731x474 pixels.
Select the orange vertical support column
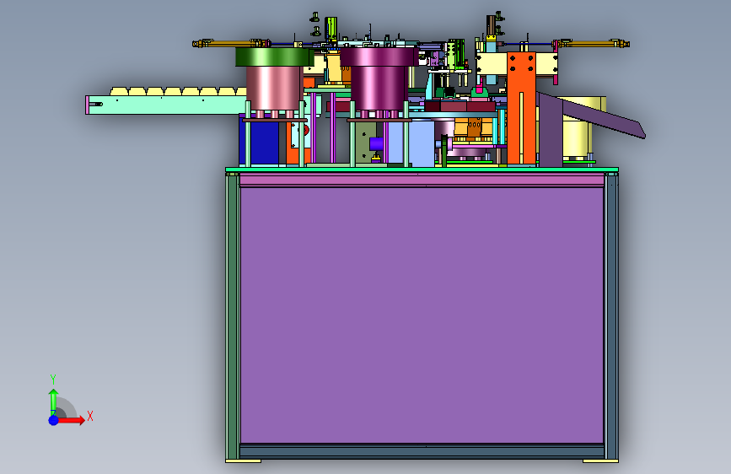tap(521, 108)
